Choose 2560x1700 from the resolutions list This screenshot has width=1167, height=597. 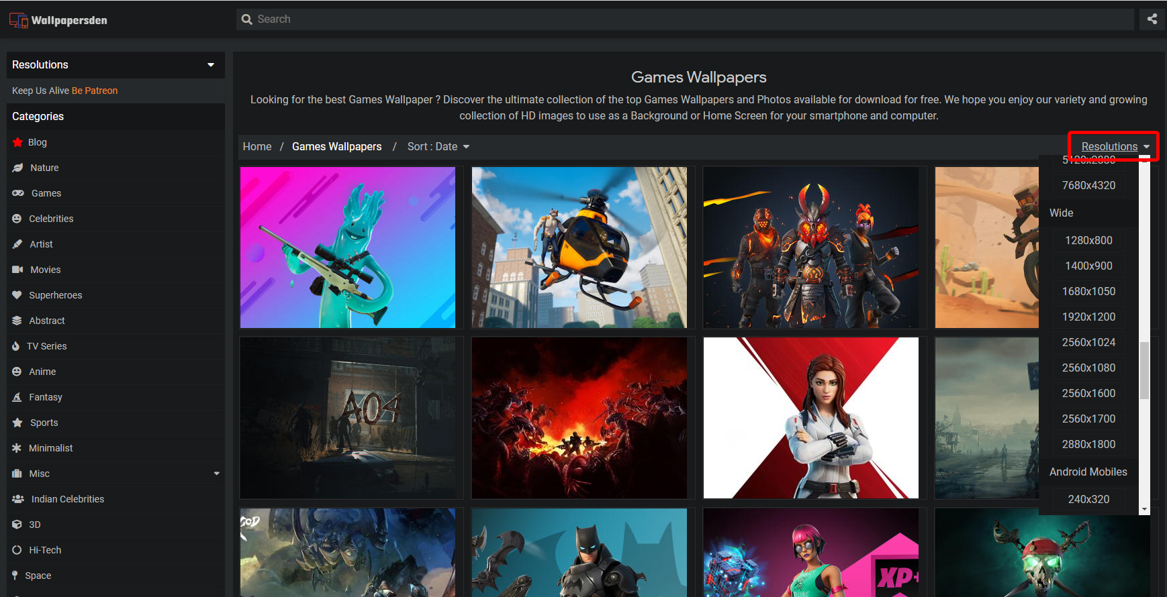[x=1088, y=419]
